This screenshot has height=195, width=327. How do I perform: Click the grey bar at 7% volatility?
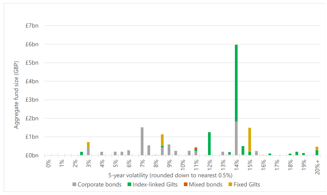pyautogui.click(x=142, y=141)
